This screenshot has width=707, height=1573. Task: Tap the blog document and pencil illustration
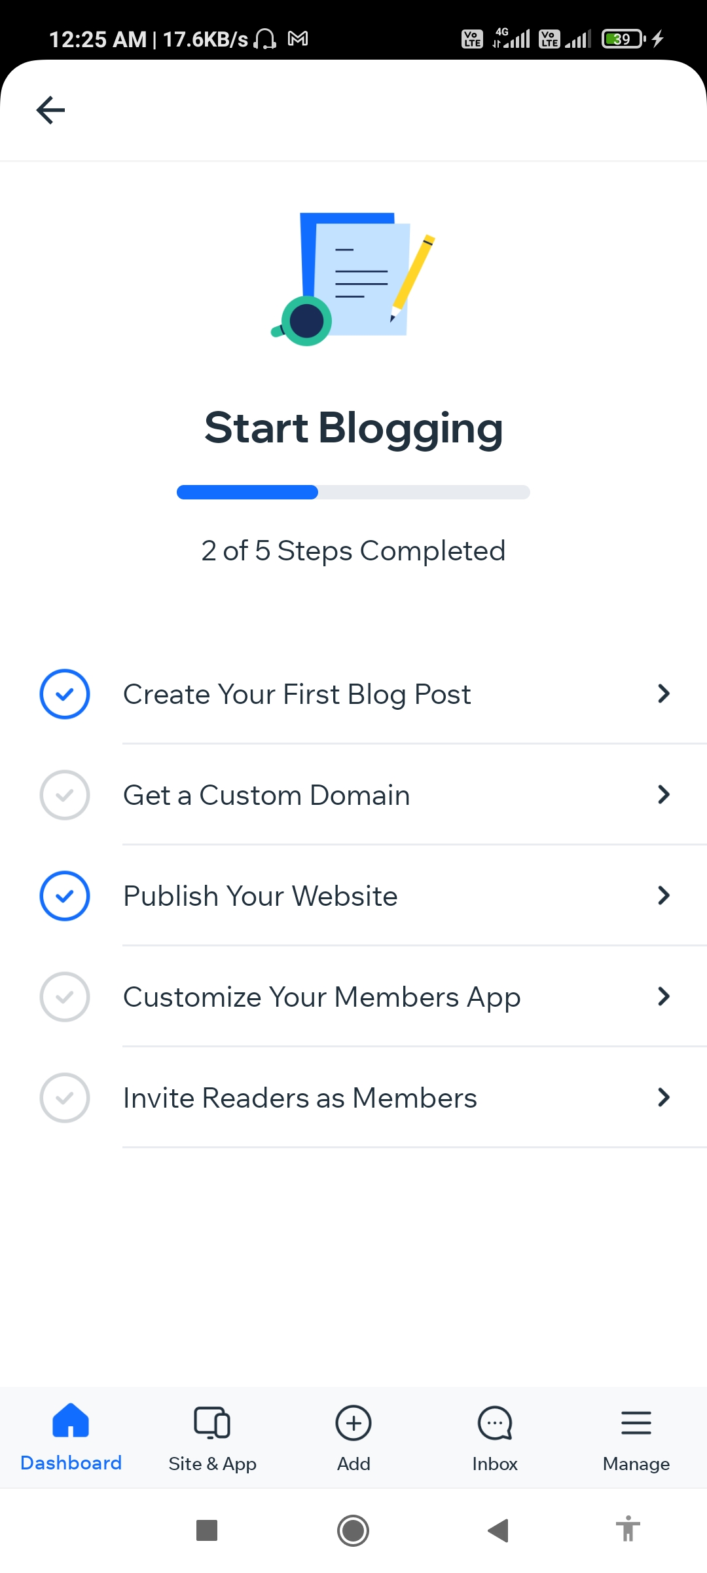pyautogui.click(x=353, y=279)
